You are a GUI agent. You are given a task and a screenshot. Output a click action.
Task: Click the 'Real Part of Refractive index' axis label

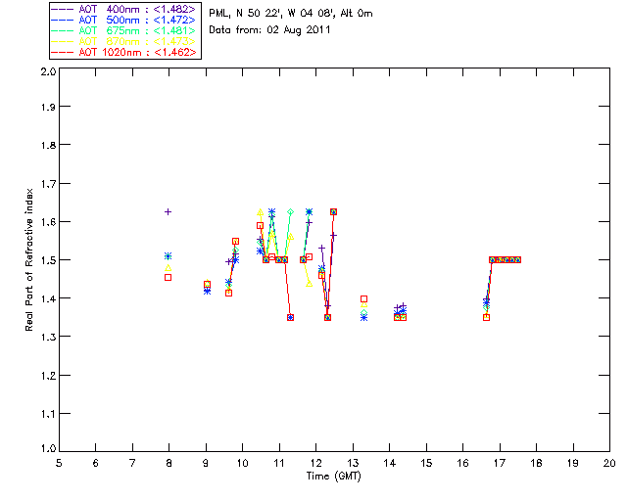tap(28, 260)
